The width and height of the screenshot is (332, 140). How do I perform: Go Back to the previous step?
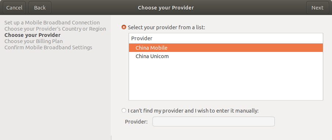pos(40,8)
